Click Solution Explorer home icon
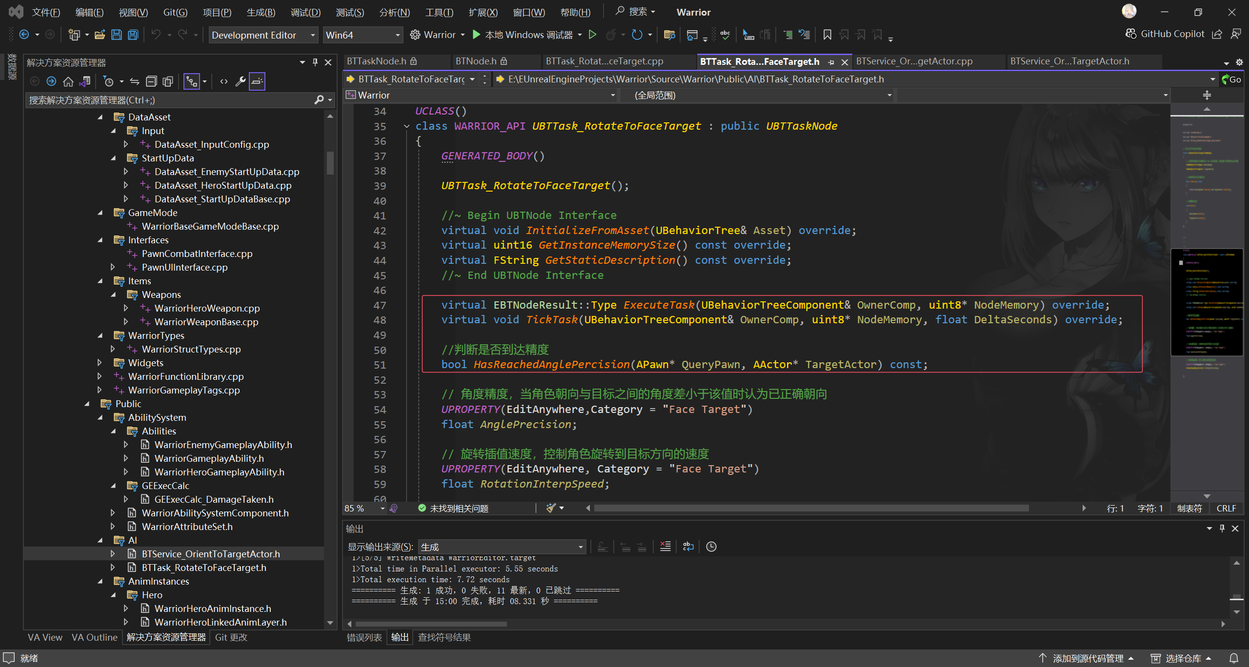Screen dimensions: 1249x667 coord(68,81)
